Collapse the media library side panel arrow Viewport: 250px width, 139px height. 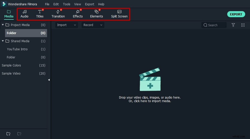click(x=49, y=80)
